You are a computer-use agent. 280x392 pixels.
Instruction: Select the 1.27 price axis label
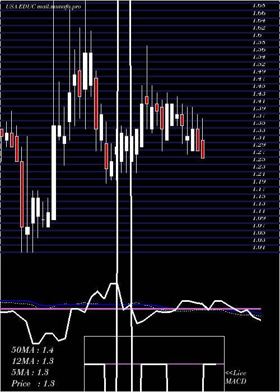coord(259,152)
